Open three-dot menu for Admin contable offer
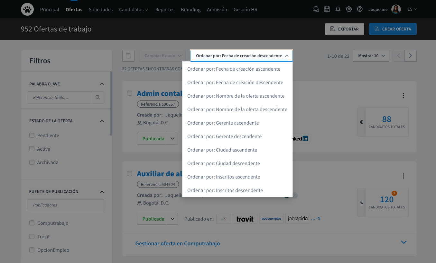 [403, 96]
